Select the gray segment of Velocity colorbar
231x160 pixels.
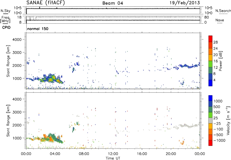pos(210,120)
